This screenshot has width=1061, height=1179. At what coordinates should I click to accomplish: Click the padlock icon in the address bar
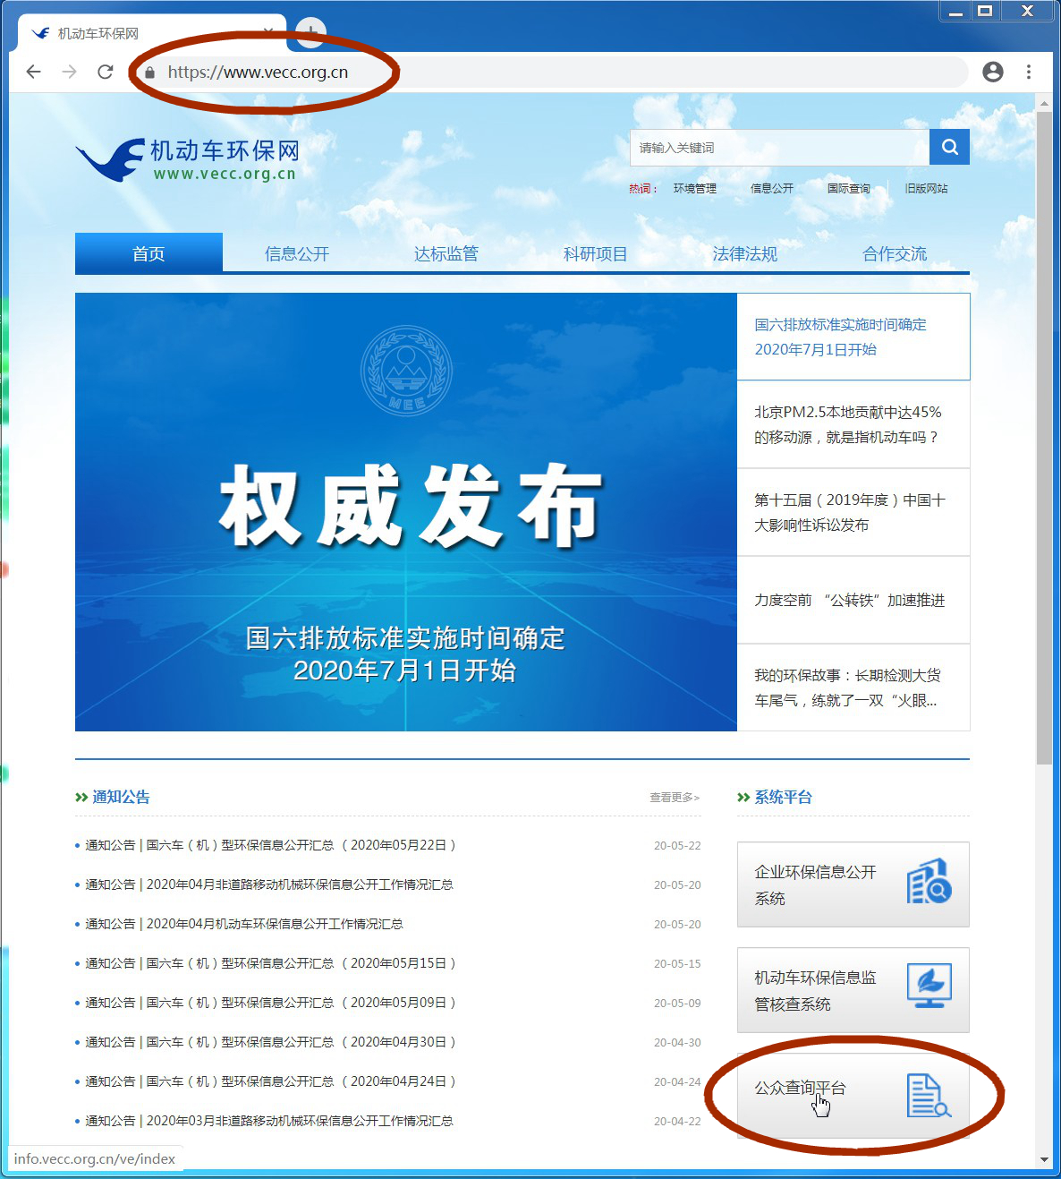[150, 72]
